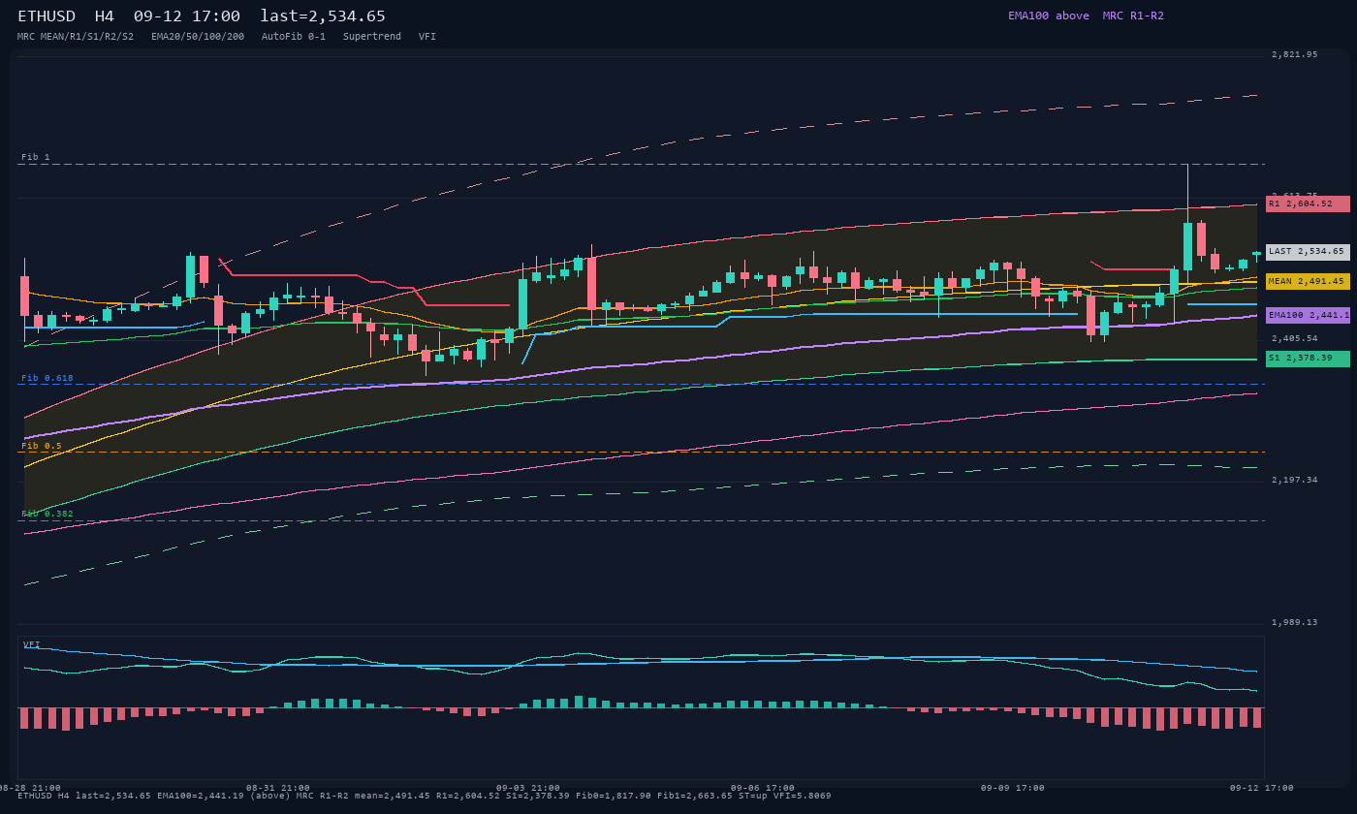Select the 2,197.34 price axis label
The image size is (1357, 814).
tap(1295, 480)
